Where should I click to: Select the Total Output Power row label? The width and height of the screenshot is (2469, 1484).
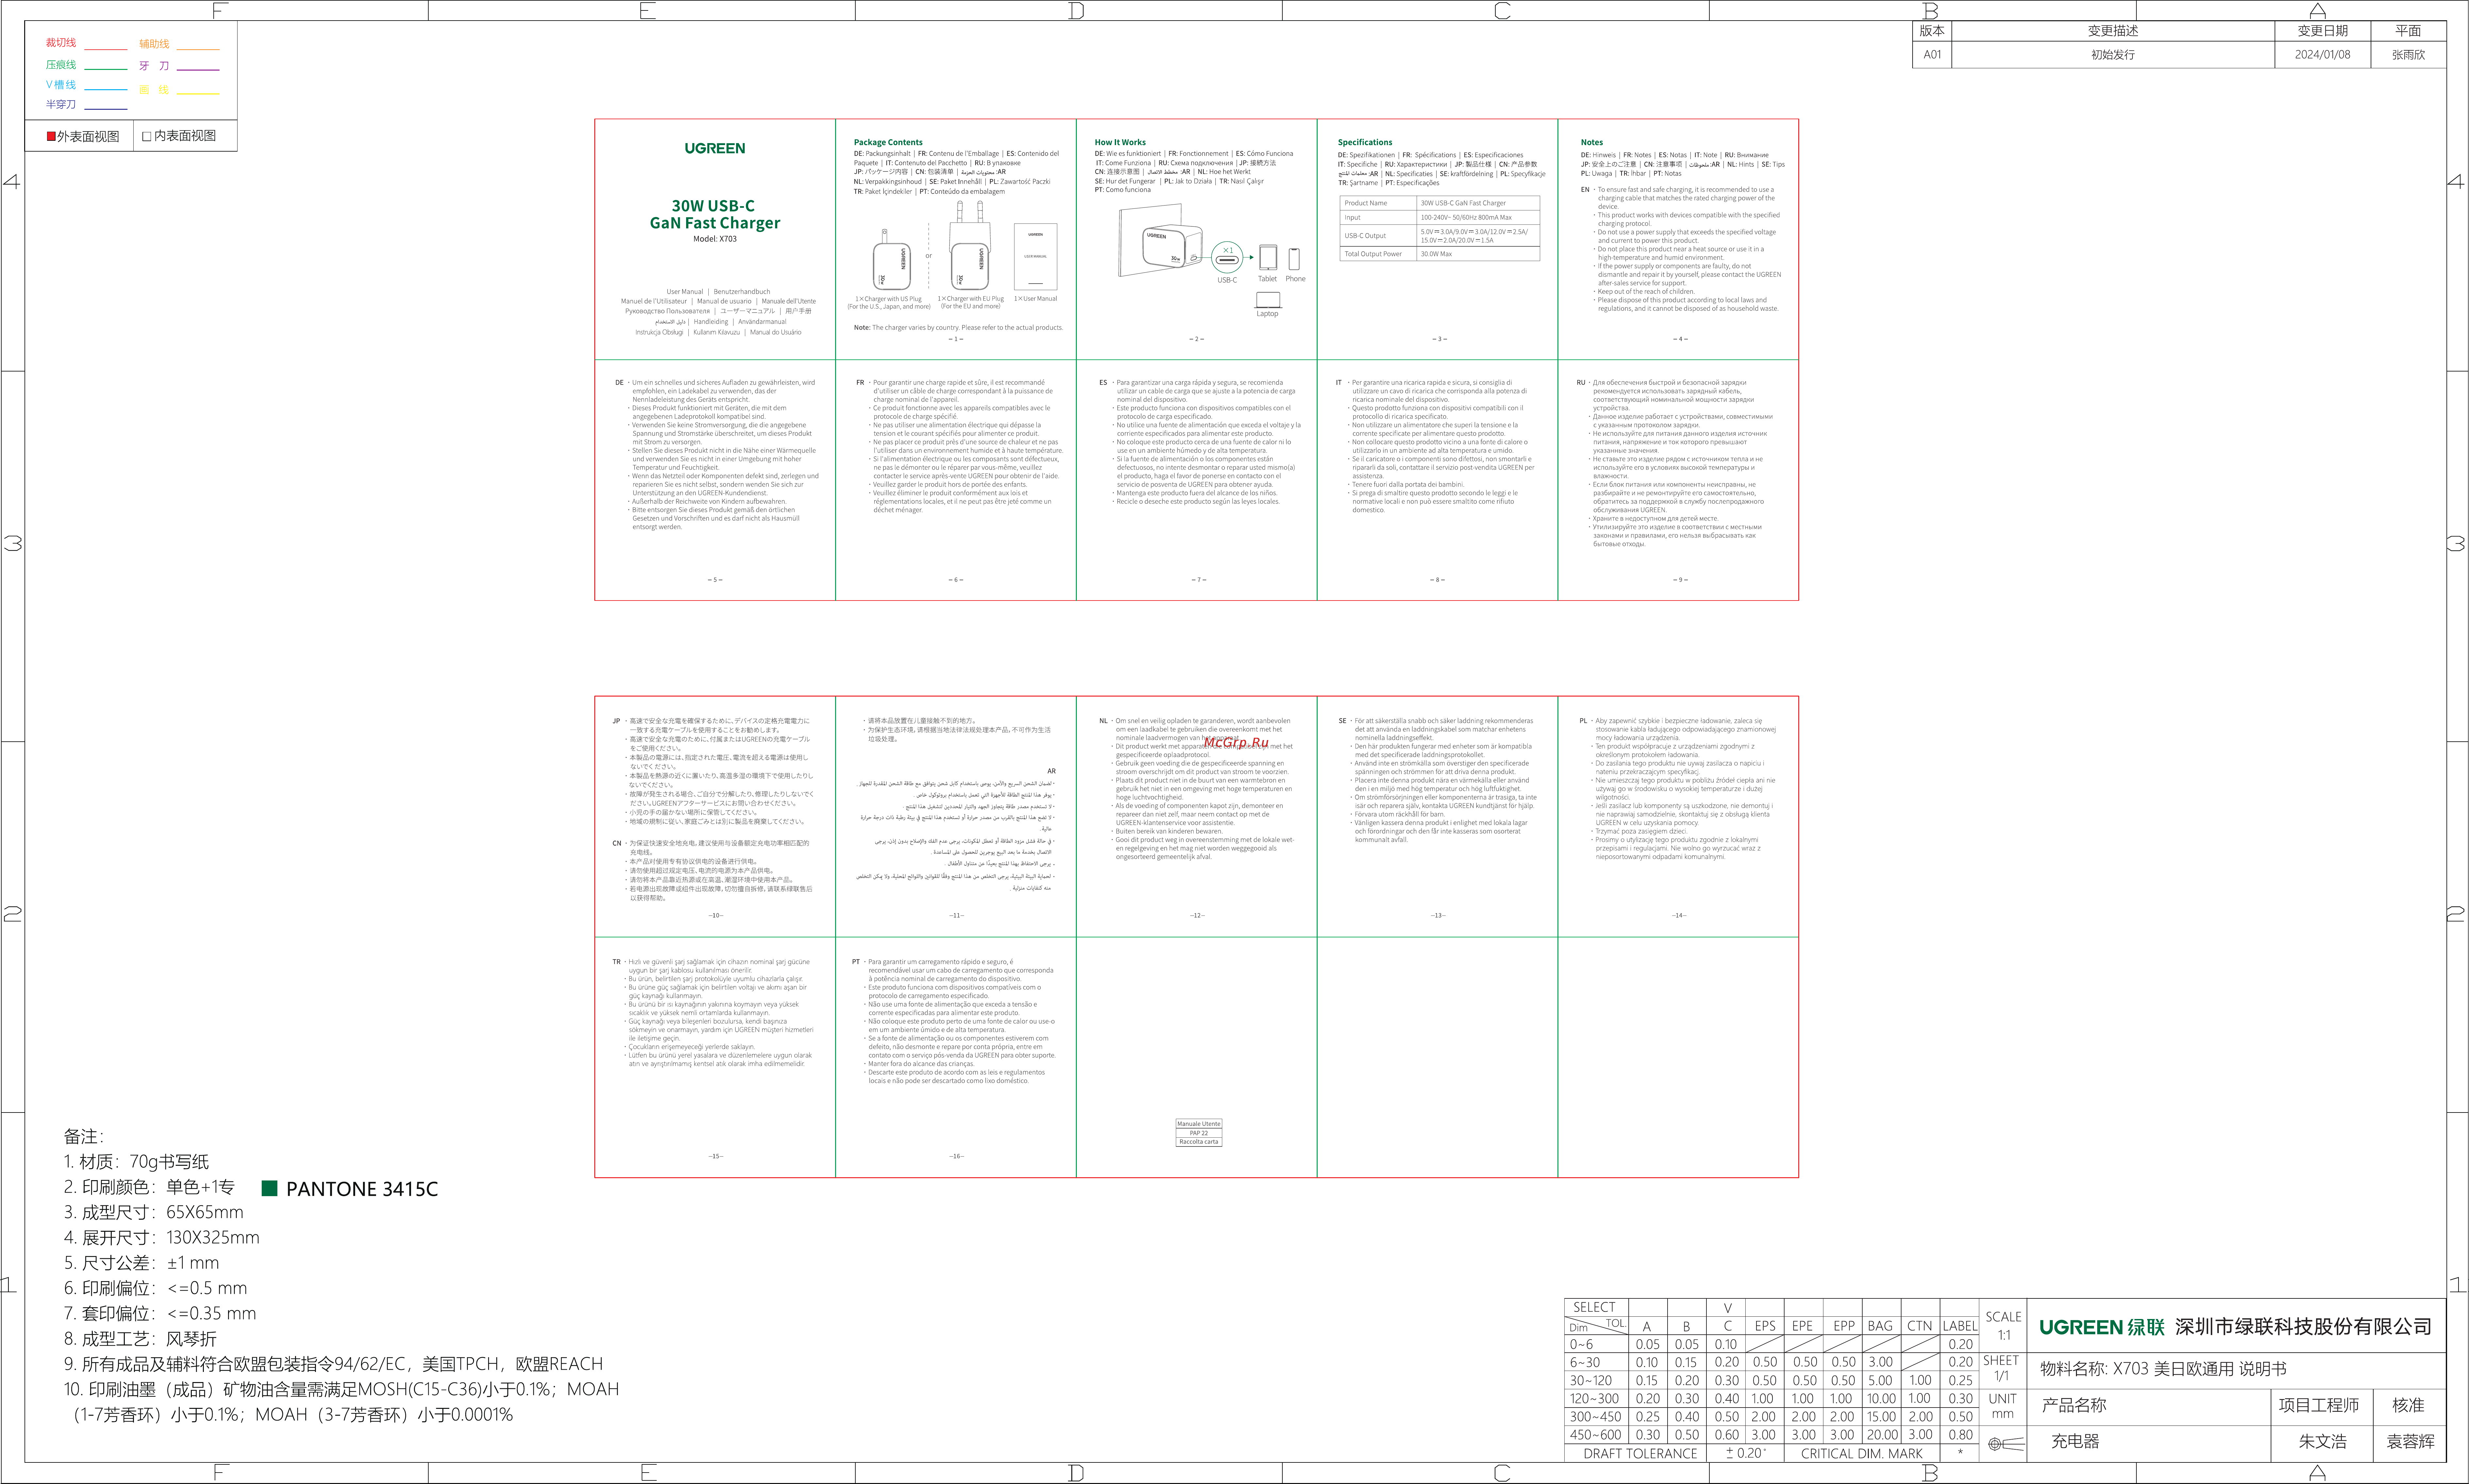1373,254
